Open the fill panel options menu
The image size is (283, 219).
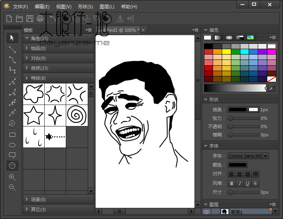pos(273,37)
